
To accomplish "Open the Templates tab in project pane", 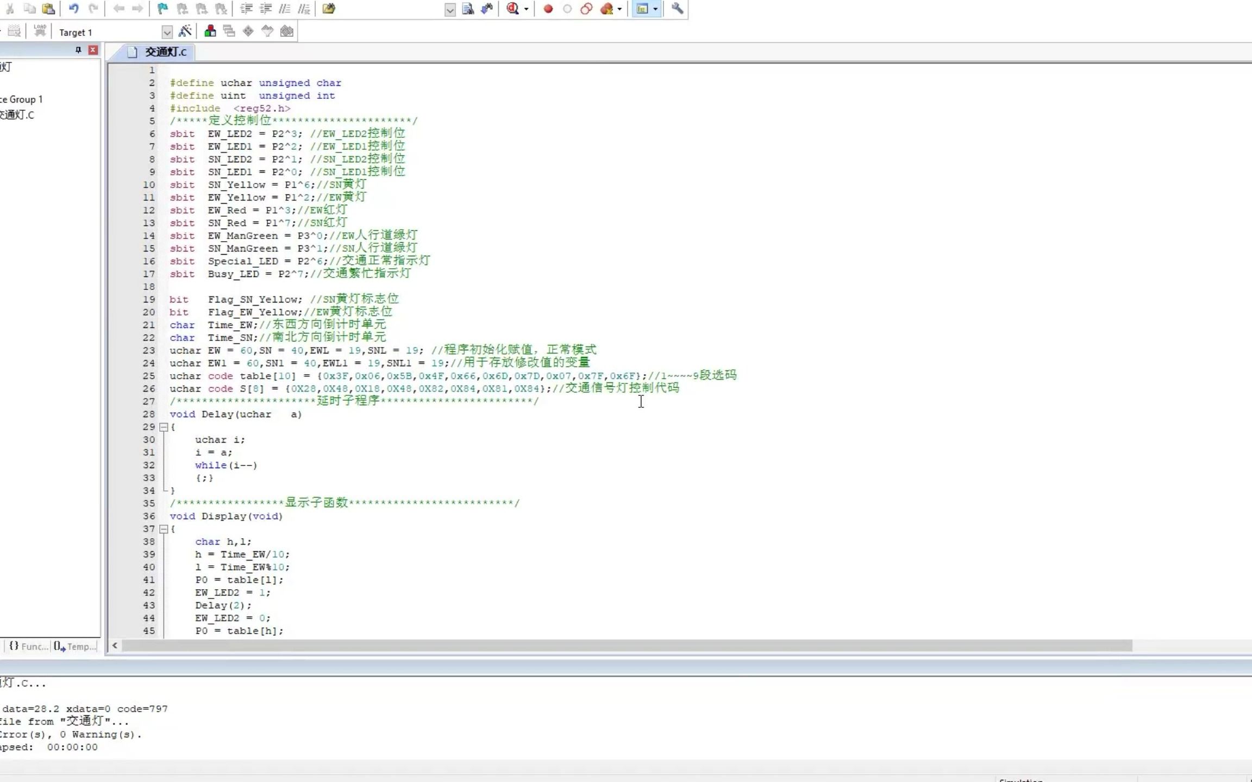I will pyautogui.click(x=76, y=646).
